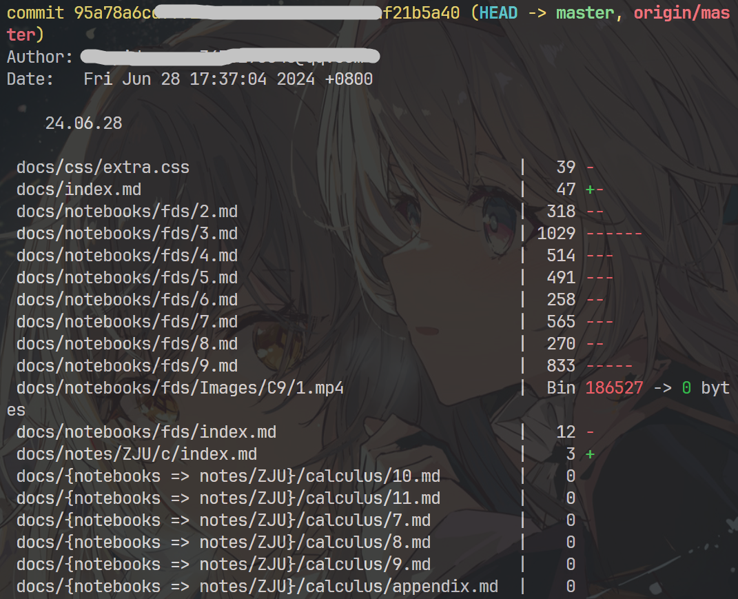Viewport: 738px width, 599px height.
Task: Click the red deletion bar for fds/9.md
Action: point(609,366)
